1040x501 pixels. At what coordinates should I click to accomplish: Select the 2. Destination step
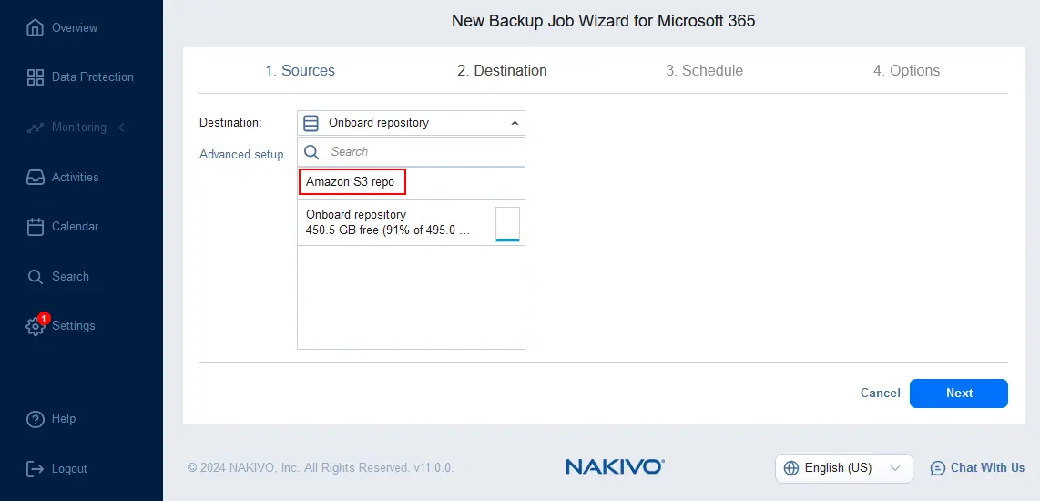coord(502,70)
